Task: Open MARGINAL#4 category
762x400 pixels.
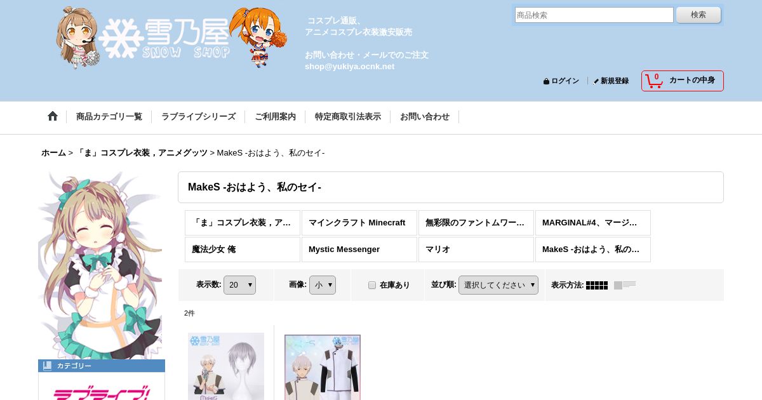Action: [x=593, y=223]
